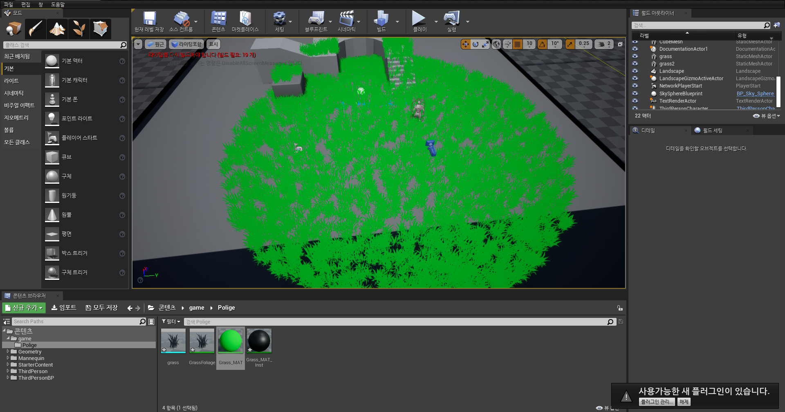Open the Perspective view mode menu

[155, 44]
